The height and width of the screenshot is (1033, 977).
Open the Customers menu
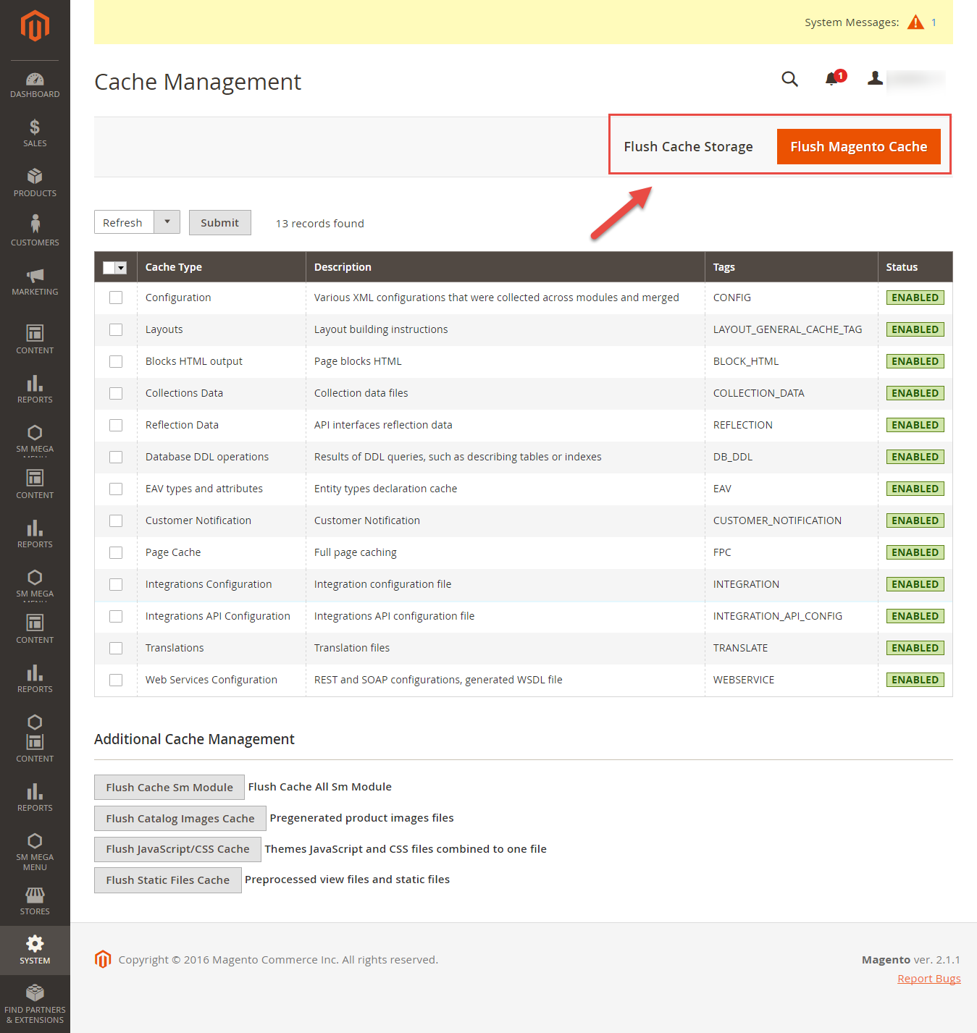(35, 231)
